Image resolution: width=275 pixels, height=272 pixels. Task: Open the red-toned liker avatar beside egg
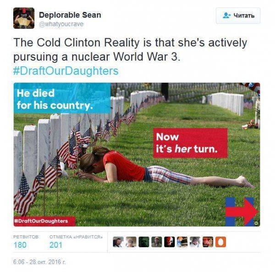click(x=208, y=242)
